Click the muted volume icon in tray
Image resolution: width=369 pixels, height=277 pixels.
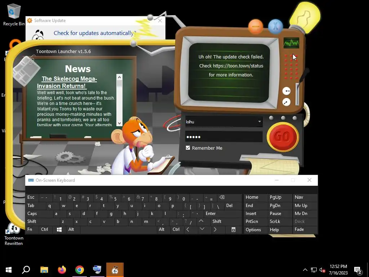click(322, 270)
